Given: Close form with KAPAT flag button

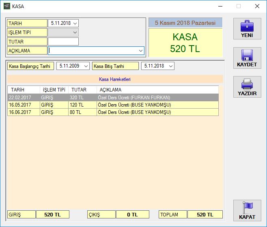Looking at the screenshot, I should click(x=247, y=210).
